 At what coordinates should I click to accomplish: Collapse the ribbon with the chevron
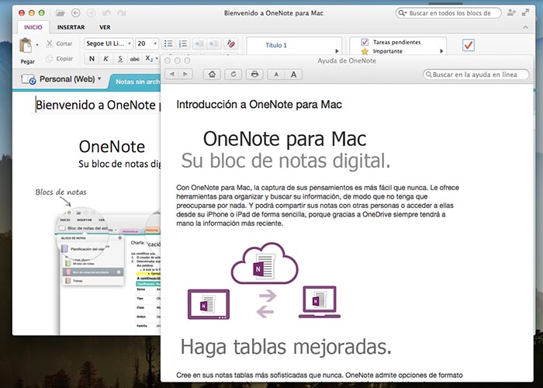pos(525,27)
